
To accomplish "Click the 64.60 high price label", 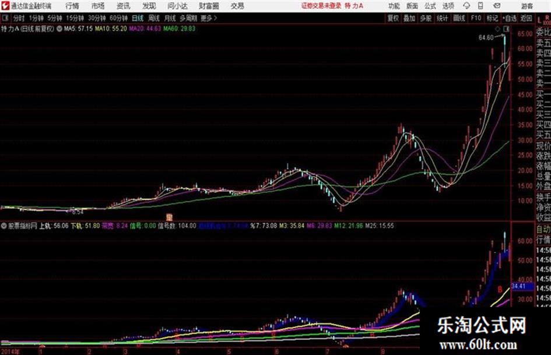I will pyautogui.click(x=486, y=38).
